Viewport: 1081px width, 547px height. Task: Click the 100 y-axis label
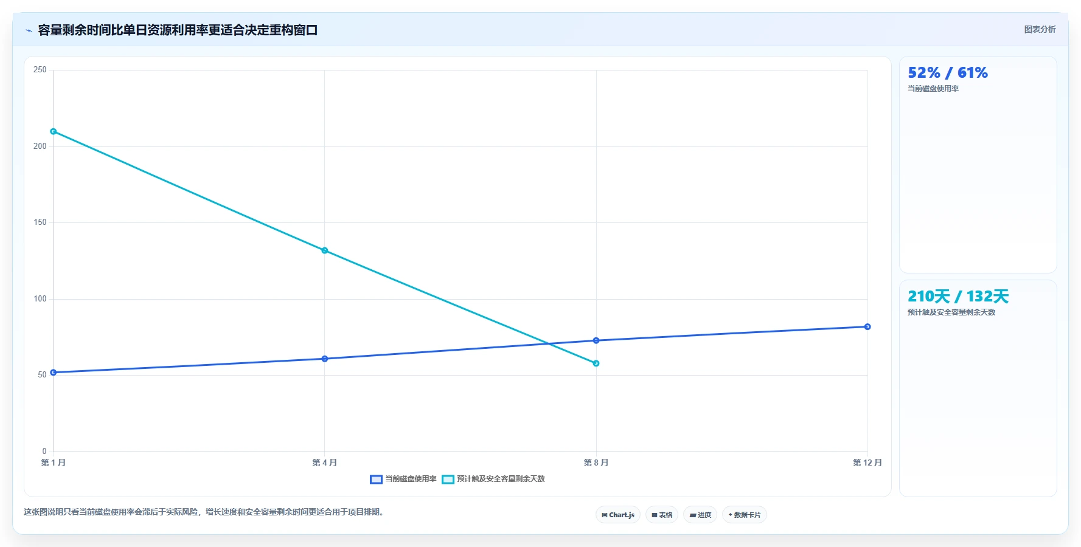click(x=40, y=299)
